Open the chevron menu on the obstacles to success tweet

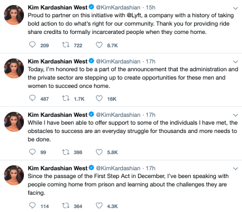pos(235,115)
